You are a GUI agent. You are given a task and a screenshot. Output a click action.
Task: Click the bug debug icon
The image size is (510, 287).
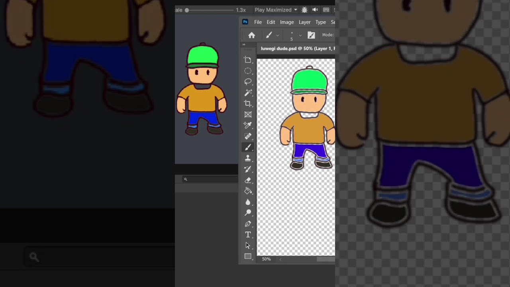pyautogui.click(x=304, y=10)
